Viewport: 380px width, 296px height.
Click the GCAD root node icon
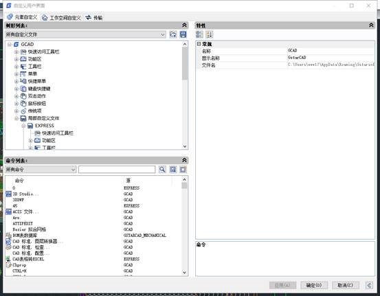pos(16,45)
